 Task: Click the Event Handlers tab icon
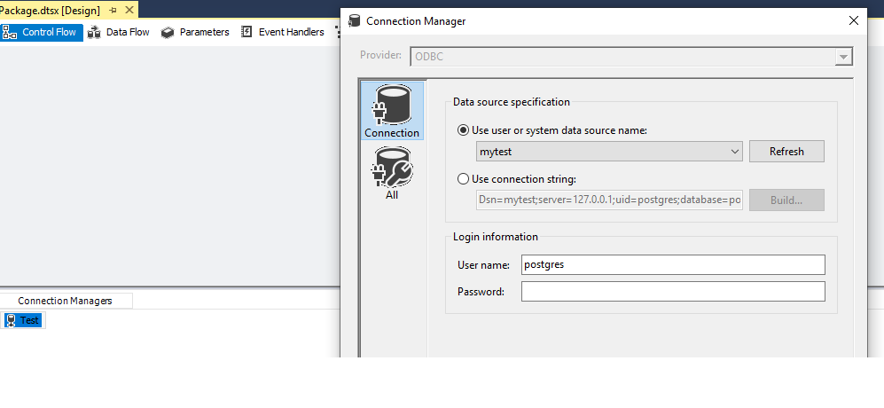pos(246,32)
